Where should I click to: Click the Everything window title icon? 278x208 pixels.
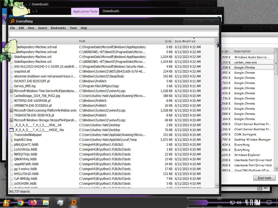pyautogui.click(x=12, y=21)
